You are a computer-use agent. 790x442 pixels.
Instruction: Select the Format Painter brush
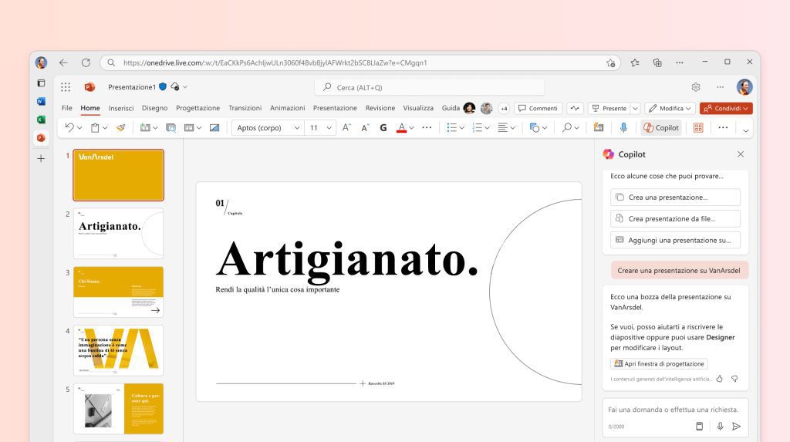coord(121,127)
